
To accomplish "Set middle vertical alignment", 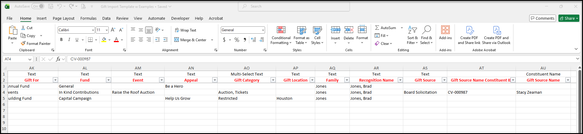I will click(x=141, y=30).
